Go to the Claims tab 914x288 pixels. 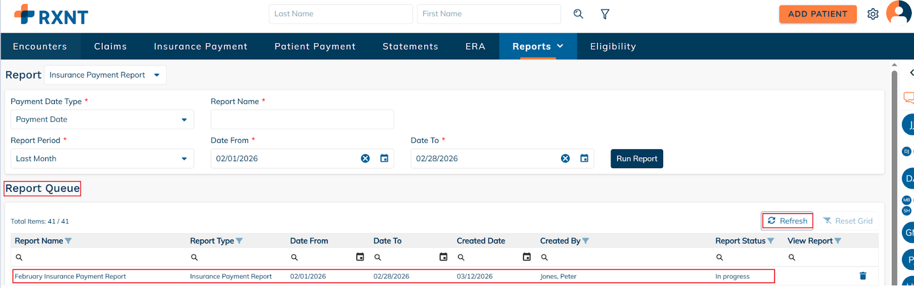pos(110,46)
